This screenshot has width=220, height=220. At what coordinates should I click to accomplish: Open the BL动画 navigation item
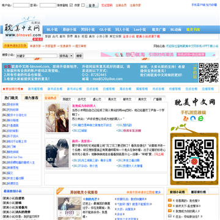[175, 29]
